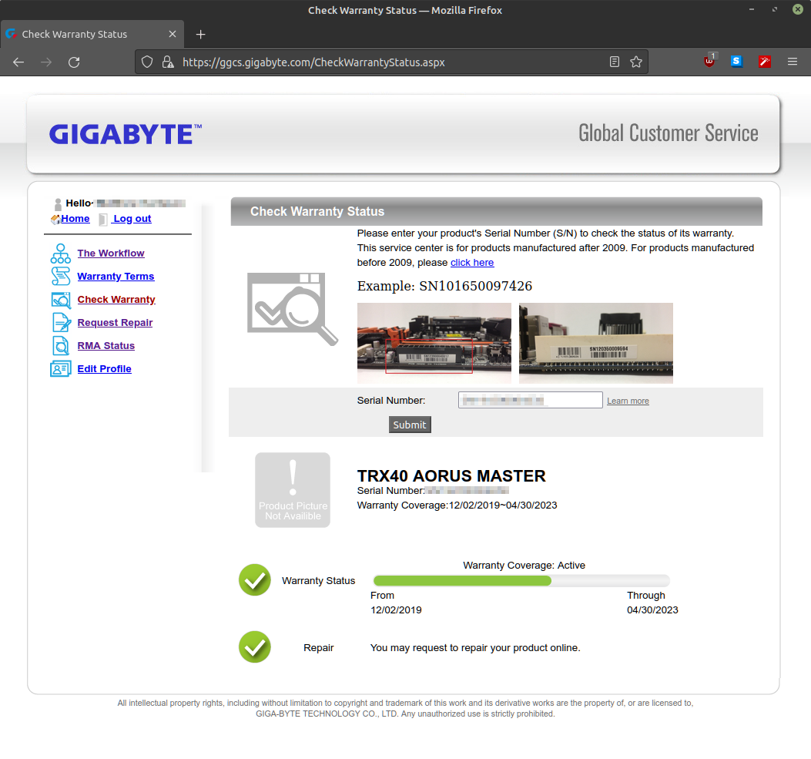Image resolution: width=811 pixels, height=759 pixels.
Task: Open the uBlock Origin extension icon
Action: pyautogui.click(x=710, y=61)
